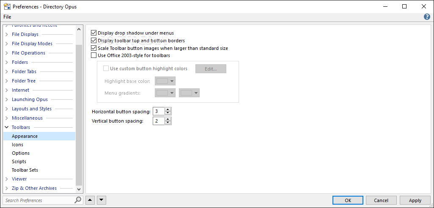Collapse the Toolbars category
Viewport: 434px width, 208px height.
coord(7,127)
